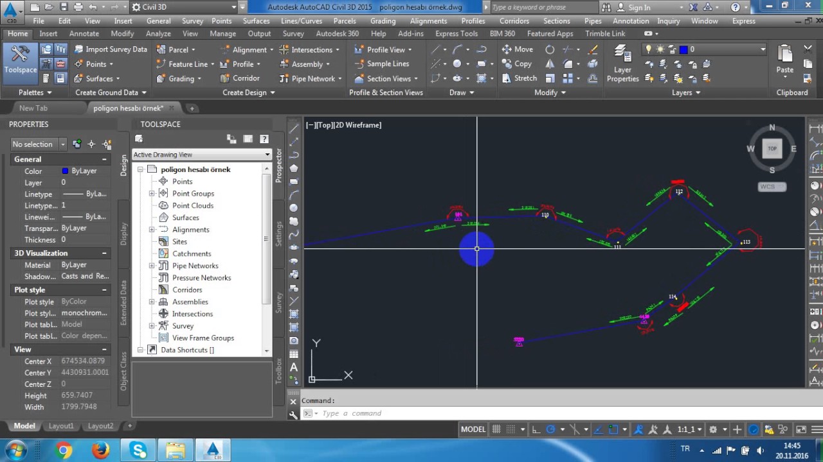Switch to the Layout1 tab
823x462 pixels.
click(61, 426)
